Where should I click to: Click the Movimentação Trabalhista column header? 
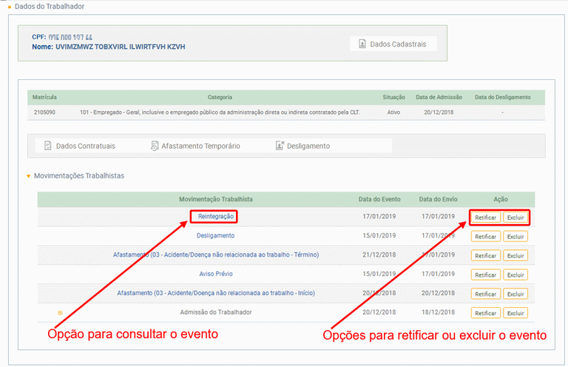(x=216, y=199)
